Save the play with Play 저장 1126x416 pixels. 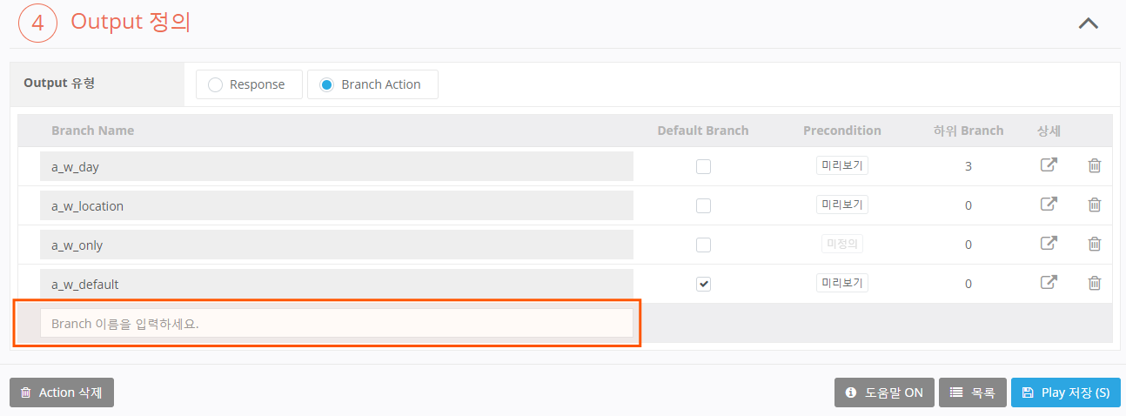[1065, 393]
